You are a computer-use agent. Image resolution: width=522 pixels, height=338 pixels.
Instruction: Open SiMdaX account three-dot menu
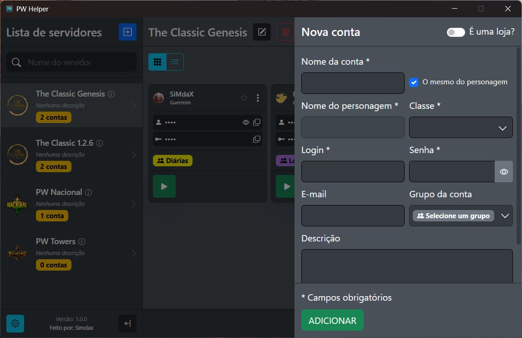click(258, 98)
